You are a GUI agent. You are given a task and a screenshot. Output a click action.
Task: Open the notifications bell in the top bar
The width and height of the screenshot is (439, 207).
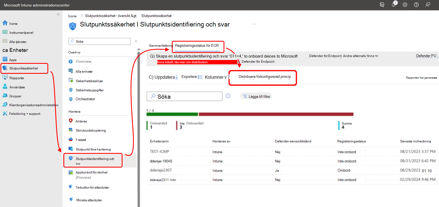pos(393,5)
